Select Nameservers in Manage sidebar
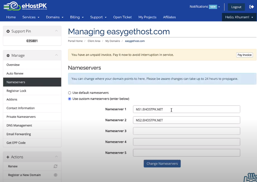This screenshot has width=257, height=182. (32, 82)
